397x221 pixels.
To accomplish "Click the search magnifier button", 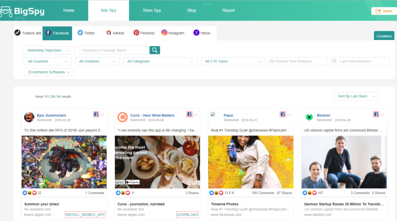I will [x=155, y=50].
